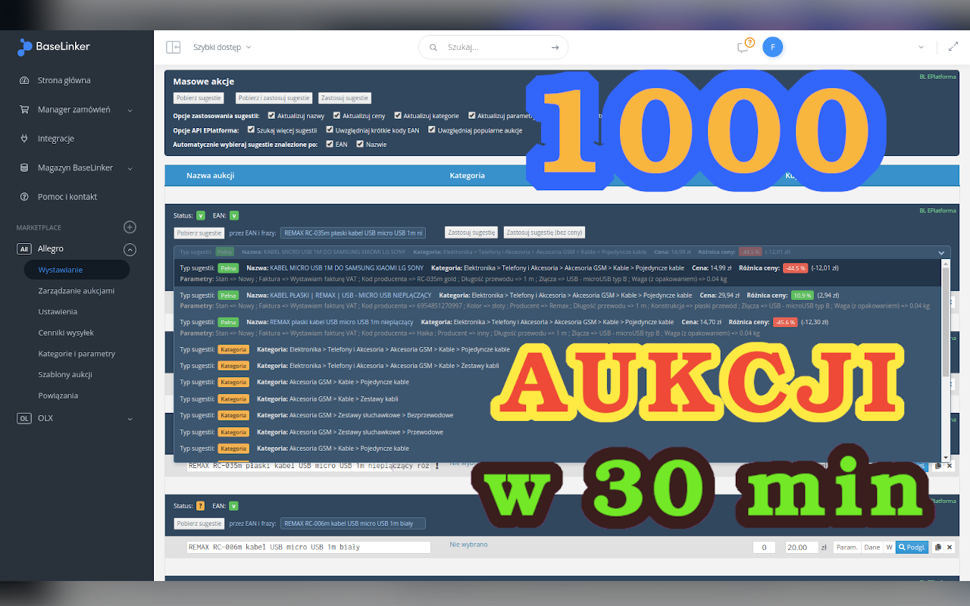Click 'Dane' button in RC-006m row
Image resolution: width=970 pixels, height=606 pixels.
click(872, 547)
